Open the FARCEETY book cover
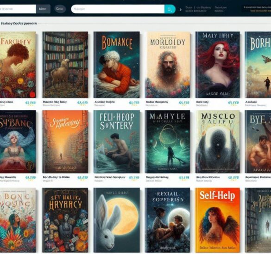 18,65
